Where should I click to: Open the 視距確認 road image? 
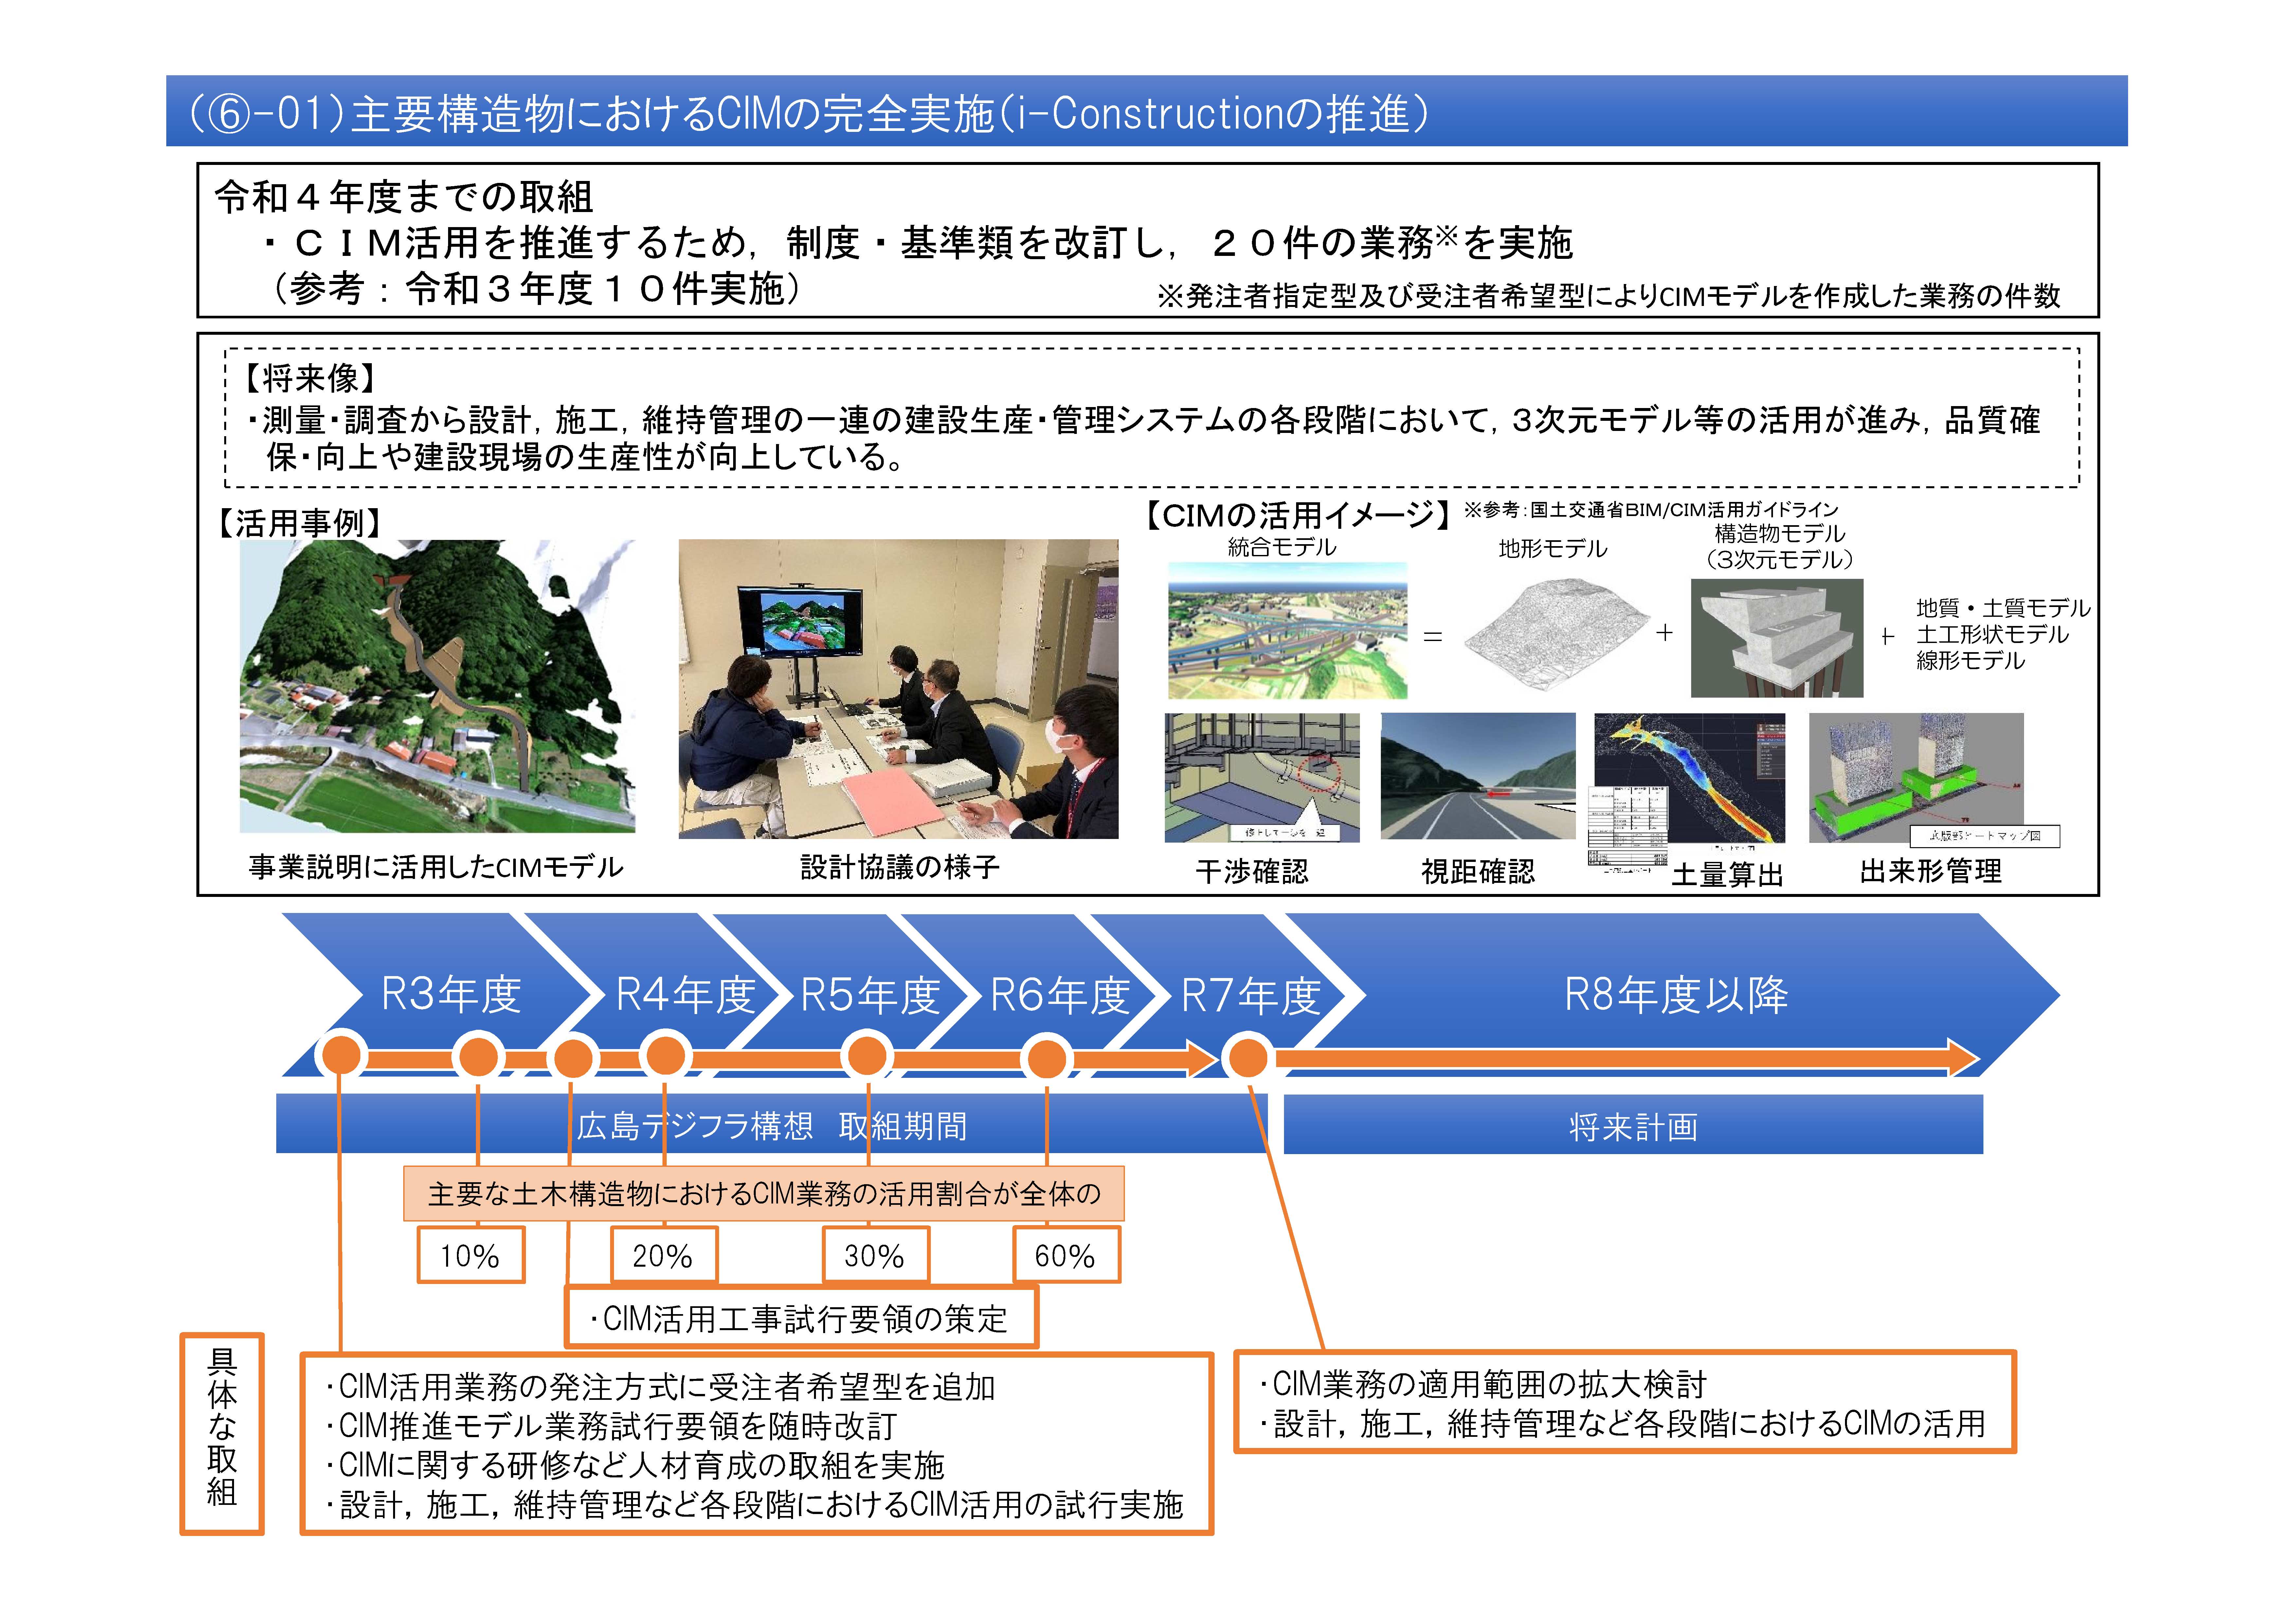click(x=1478, y=776)
